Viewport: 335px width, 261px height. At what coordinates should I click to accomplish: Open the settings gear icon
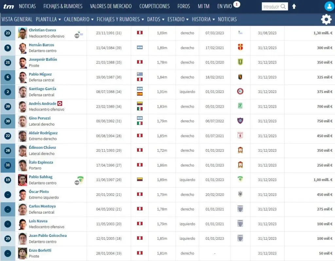point(326,20)
